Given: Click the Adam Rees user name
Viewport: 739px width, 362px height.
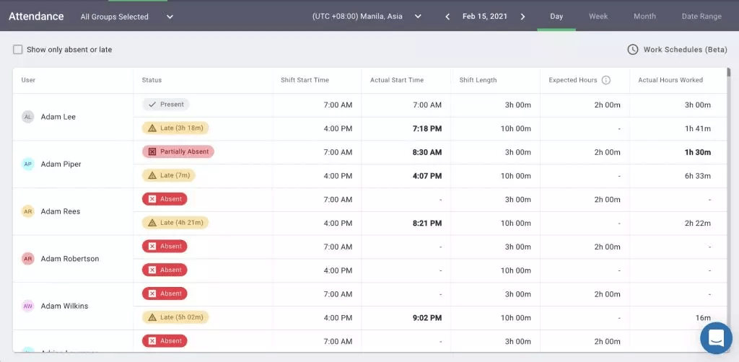Looking at the screenshot, I should point(61,212).
